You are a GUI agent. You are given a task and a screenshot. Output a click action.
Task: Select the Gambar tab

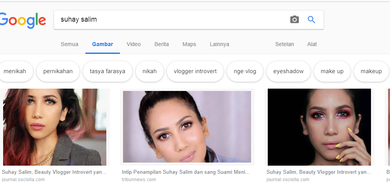(x=102, y=44)
